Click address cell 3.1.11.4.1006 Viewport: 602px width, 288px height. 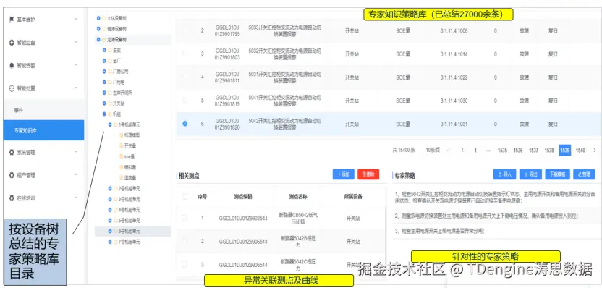tap(454, 30)
